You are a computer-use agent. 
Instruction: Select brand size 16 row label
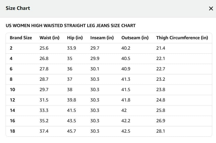click(x=12, y=121)
